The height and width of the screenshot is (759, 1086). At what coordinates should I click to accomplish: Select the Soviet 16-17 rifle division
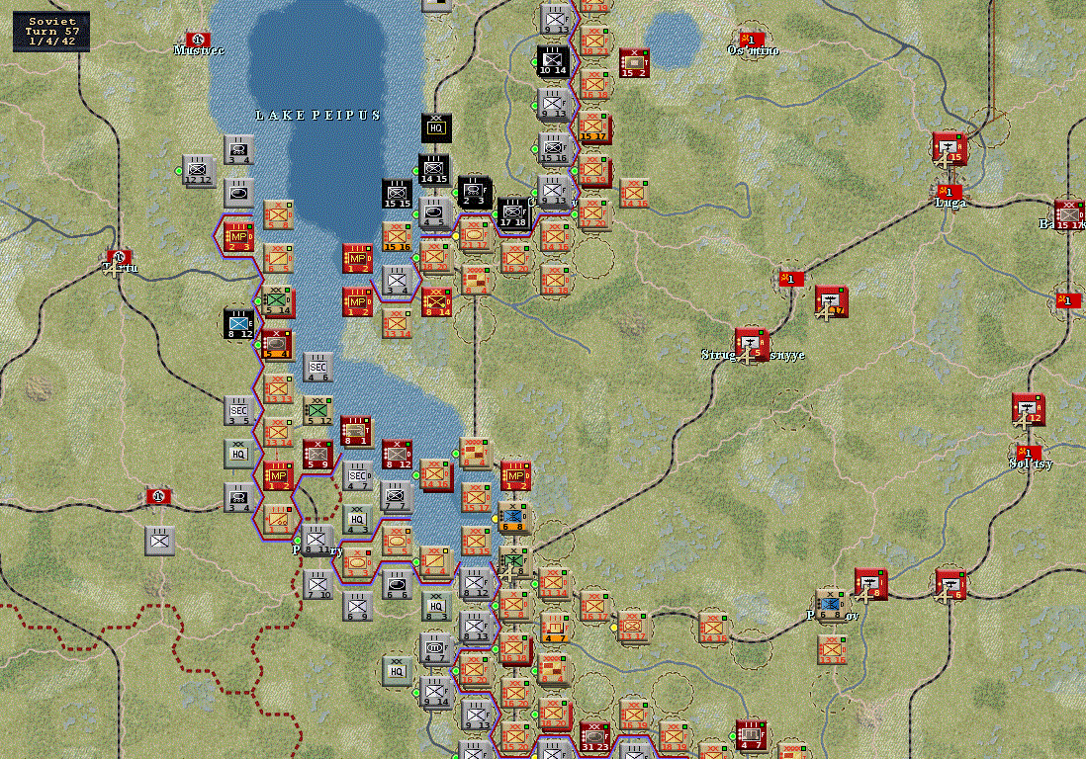click(x=594, y=606)
